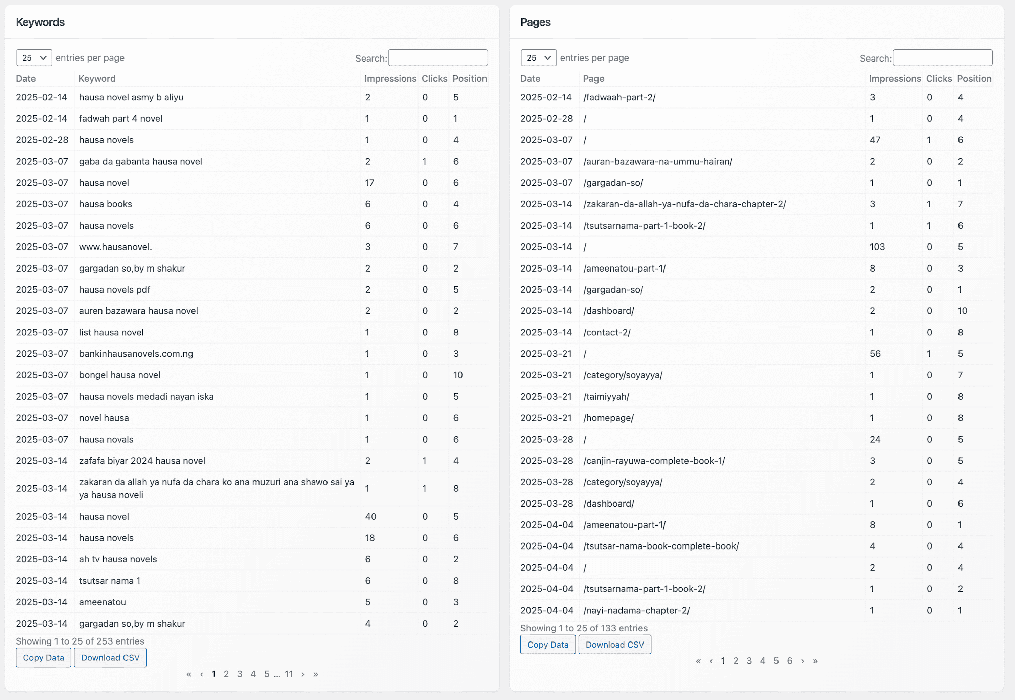This screenshot has height=700, width=1015.
Task: Jump to first Keywords page arrow
Action: [189, 674]
